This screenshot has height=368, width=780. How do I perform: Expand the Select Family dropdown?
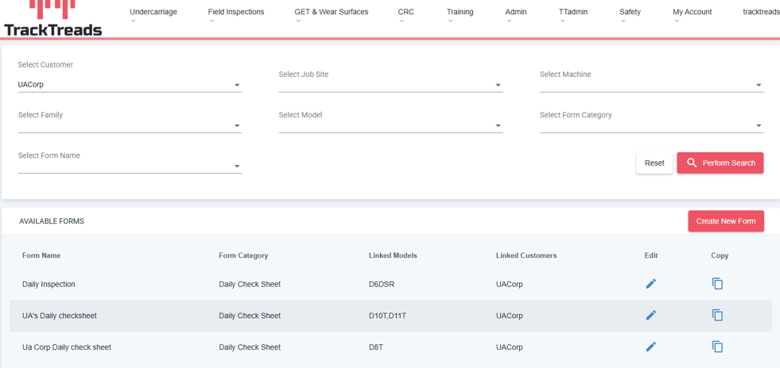point(129,125)
